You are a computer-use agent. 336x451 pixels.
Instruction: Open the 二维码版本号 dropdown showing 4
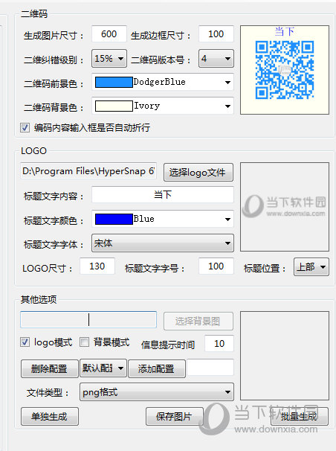coord(216,58)
